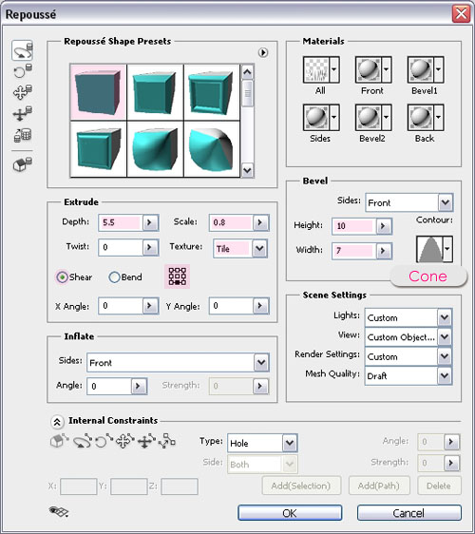Collapse the Internal Constraints section
Viewport: 475px width, 534px height.
57,422
